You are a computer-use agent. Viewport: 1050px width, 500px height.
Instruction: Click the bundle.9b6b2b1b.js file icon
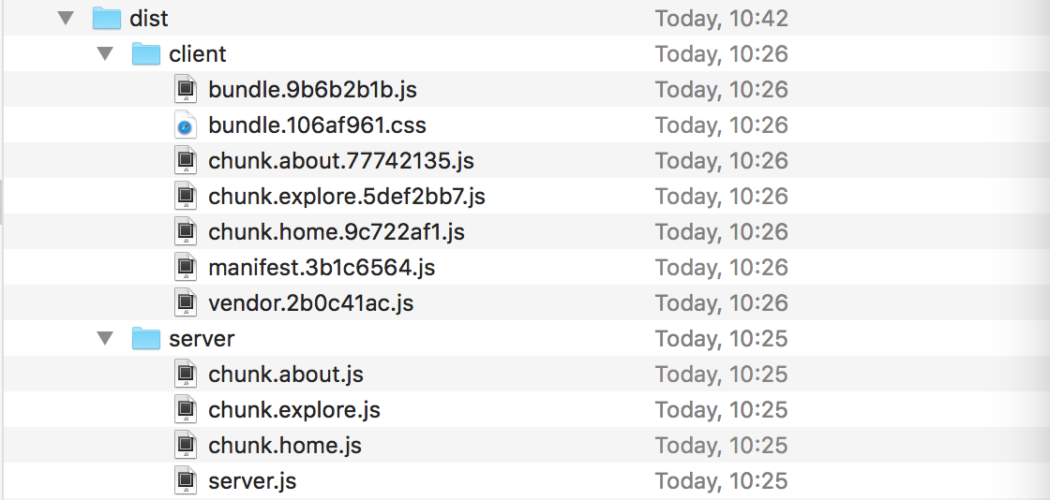pyautogui.click(x=186, y=89)
